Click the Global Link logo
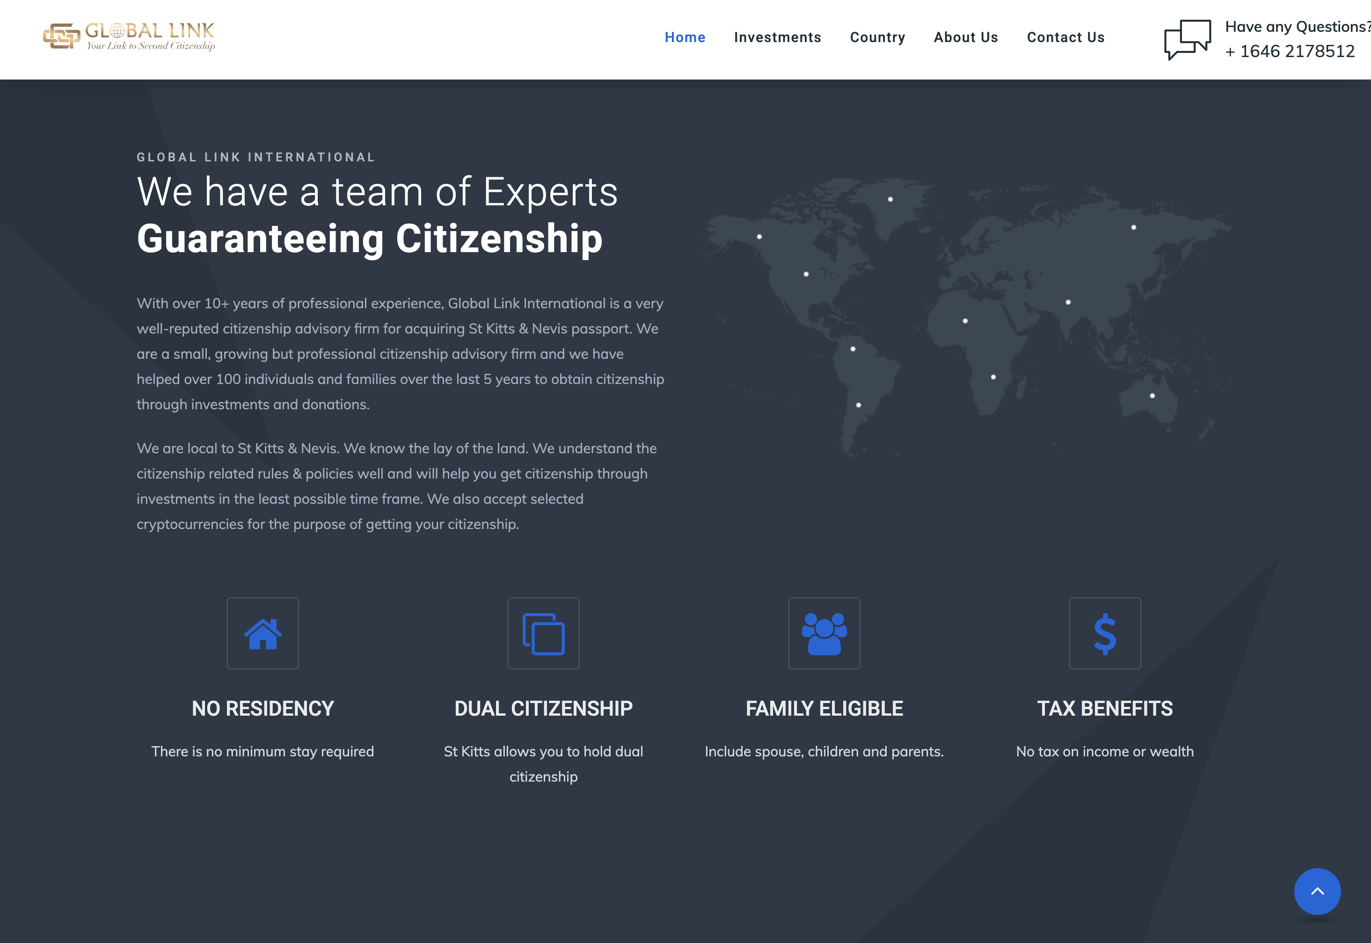 [x=129, y=36]
